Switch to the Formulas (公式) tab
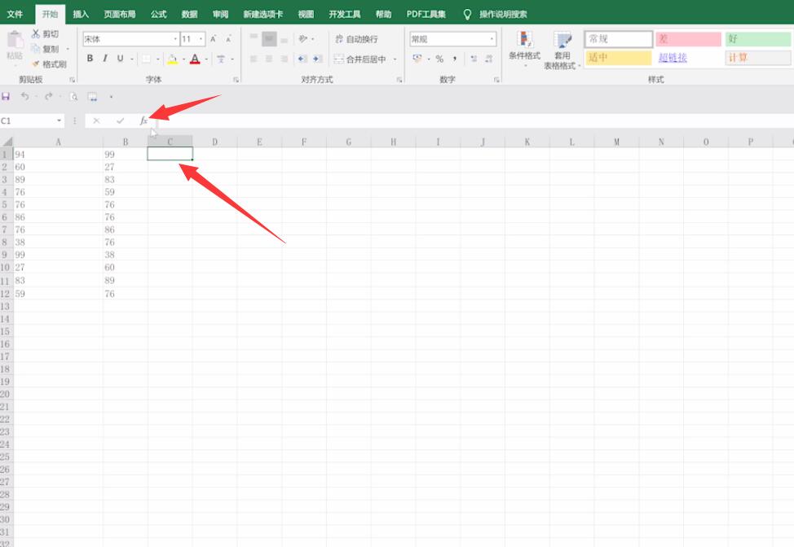 tap(158, 14)
